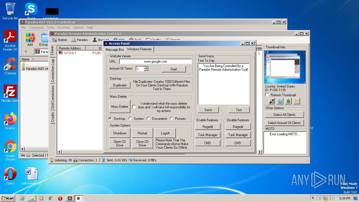Open Internet Explorer from the taskbar

(22, 198)
